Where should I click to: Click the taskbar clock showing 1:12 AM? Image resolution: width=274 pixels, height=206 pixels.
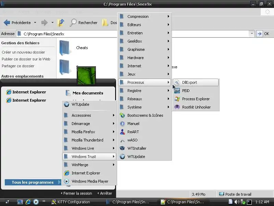click(262, 202)
